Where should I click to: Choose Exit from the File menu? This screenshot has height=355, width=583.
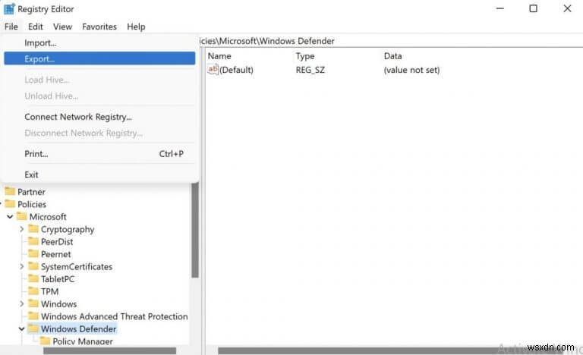coord(99,174)
